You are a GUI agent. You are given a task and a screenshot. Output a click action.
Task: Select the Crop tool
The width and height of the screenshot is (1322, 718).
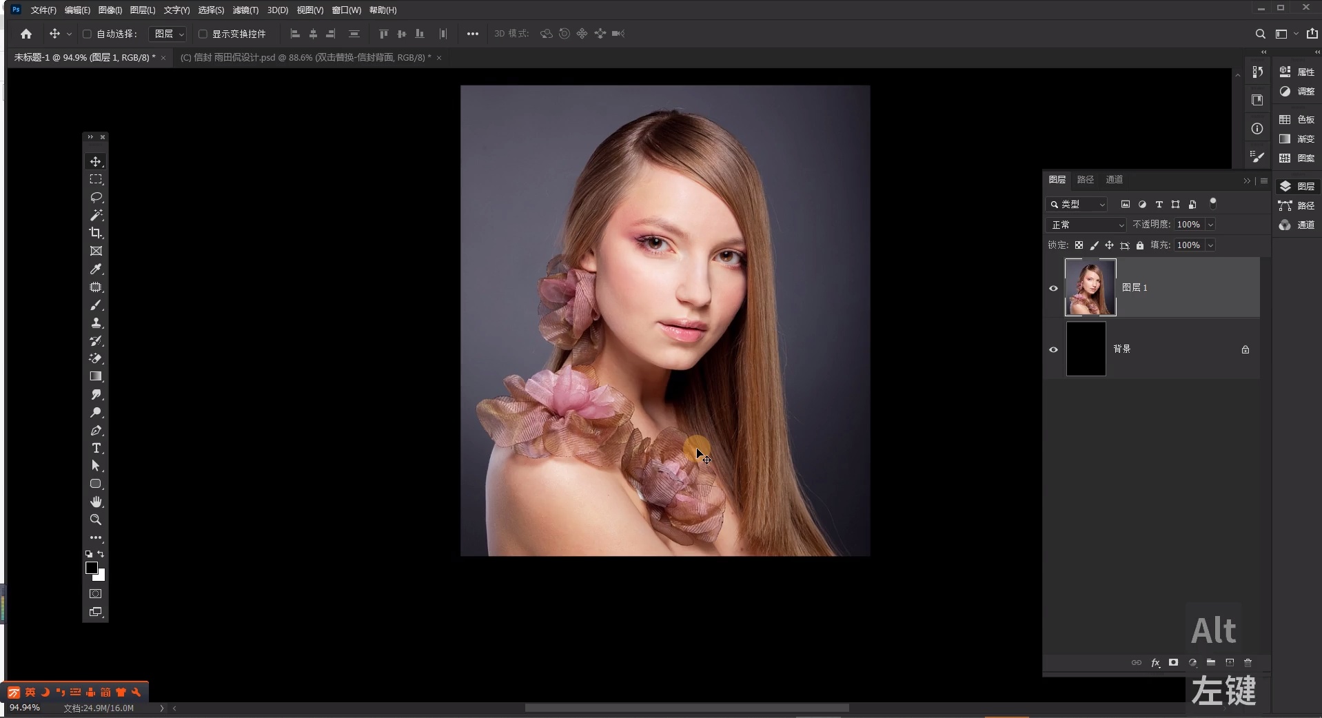pos(96,233)
